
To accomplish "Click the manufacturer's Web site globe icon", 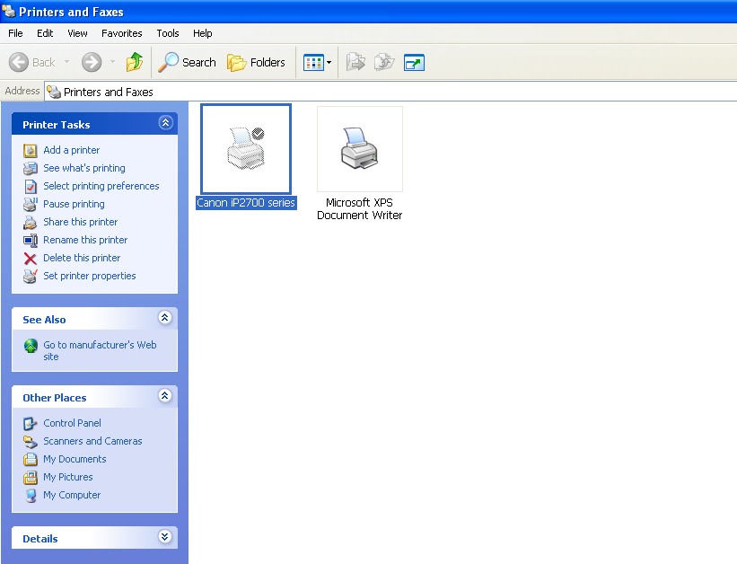I will (31, 346).
